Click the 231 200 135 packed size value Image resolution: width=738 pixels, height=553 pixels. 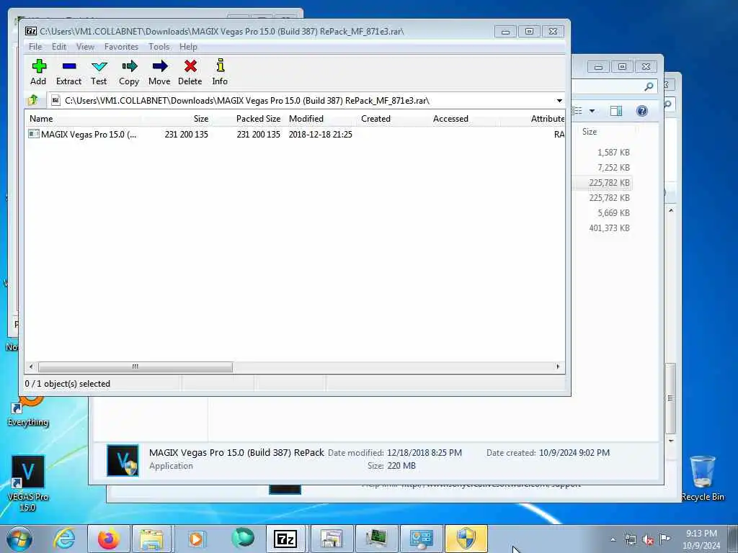259,135
